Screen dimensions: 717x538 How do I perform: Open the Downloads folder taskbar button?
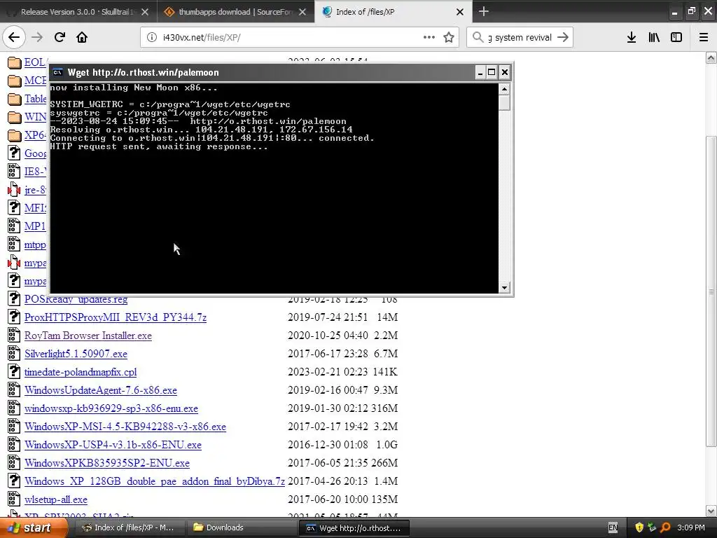pos(243,528)
